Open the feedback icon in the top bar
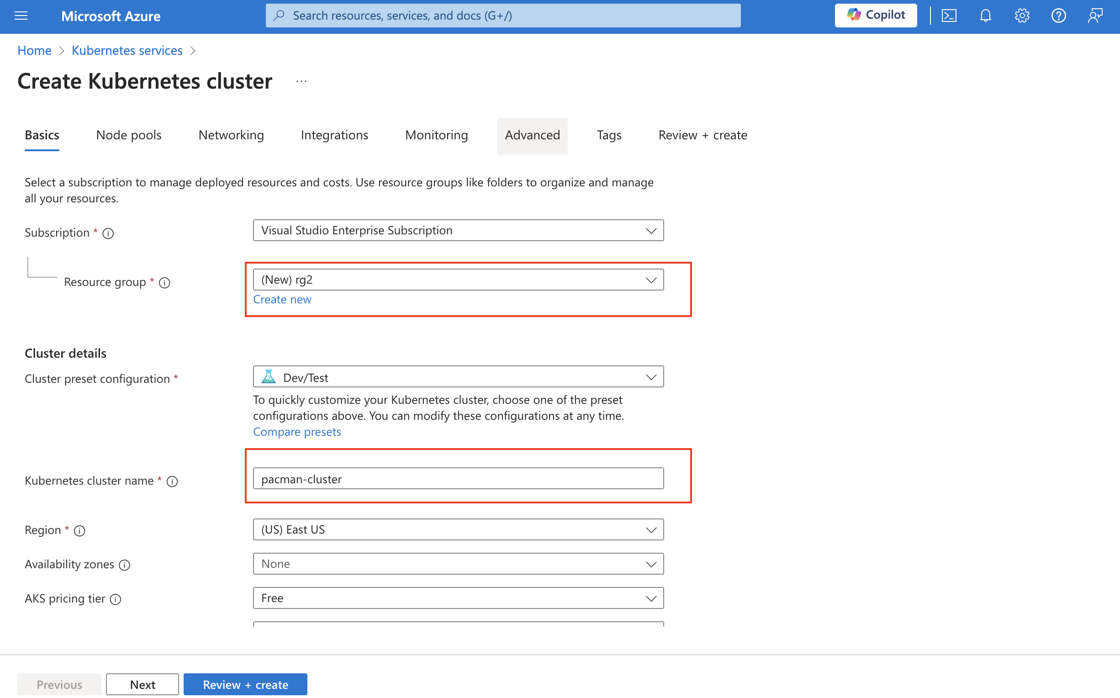 click(x=1094, y=16)
